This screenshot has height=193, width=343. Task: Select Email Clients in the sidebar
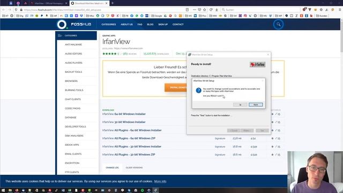(73, 154)
